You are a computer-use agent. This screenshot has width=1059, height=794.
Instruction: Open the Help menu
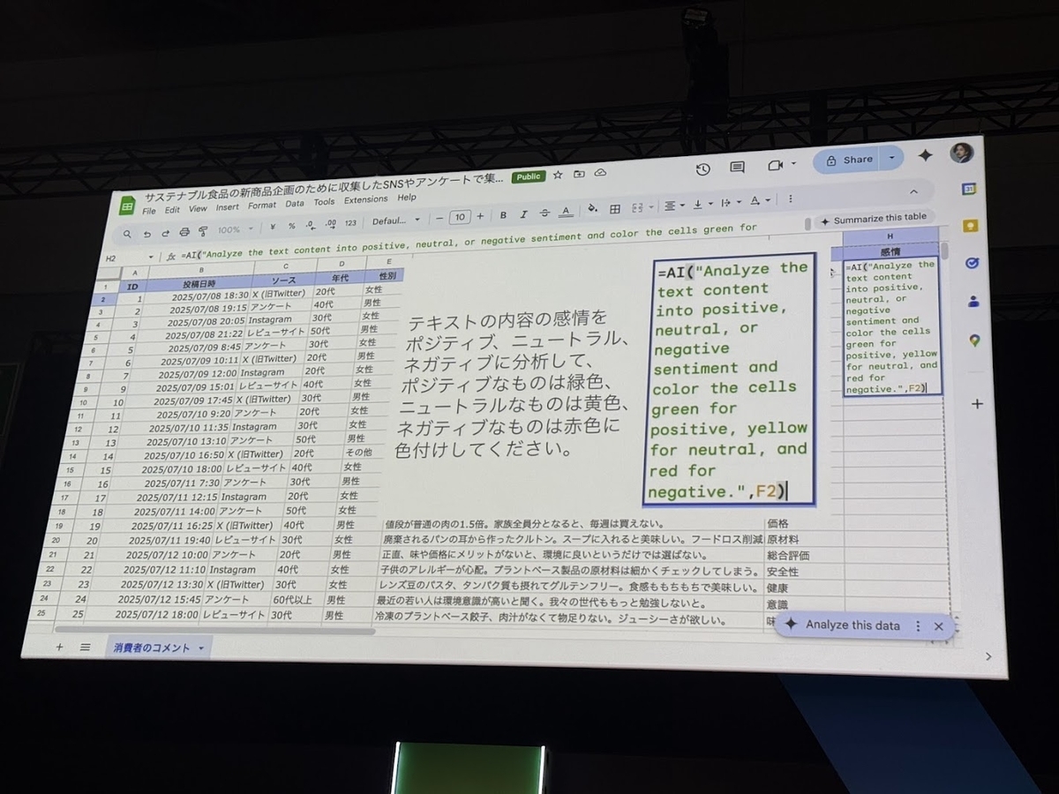pos(407,198)
